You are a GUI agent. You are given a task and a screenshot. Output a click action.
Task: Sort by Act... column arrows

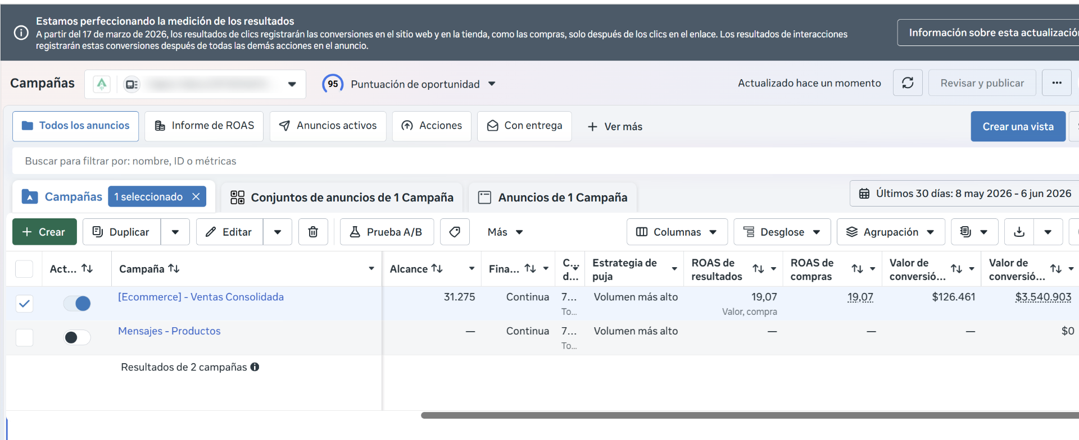coord(87,268)
